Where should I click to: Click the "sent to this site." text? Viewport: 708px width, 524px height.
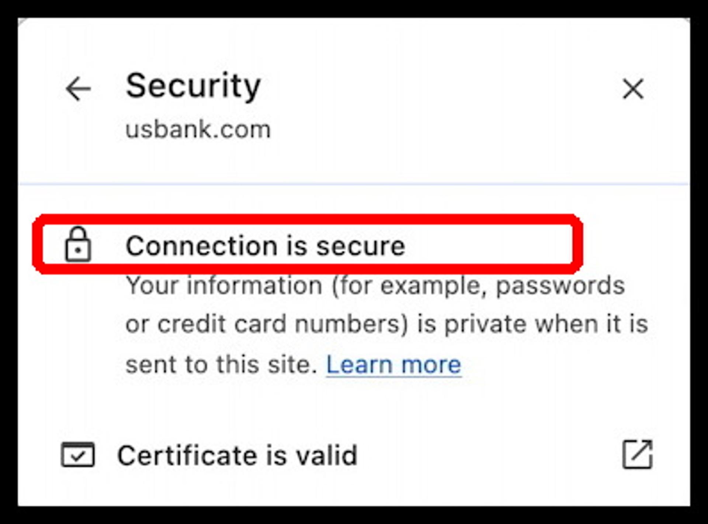[x=221, y=365]
